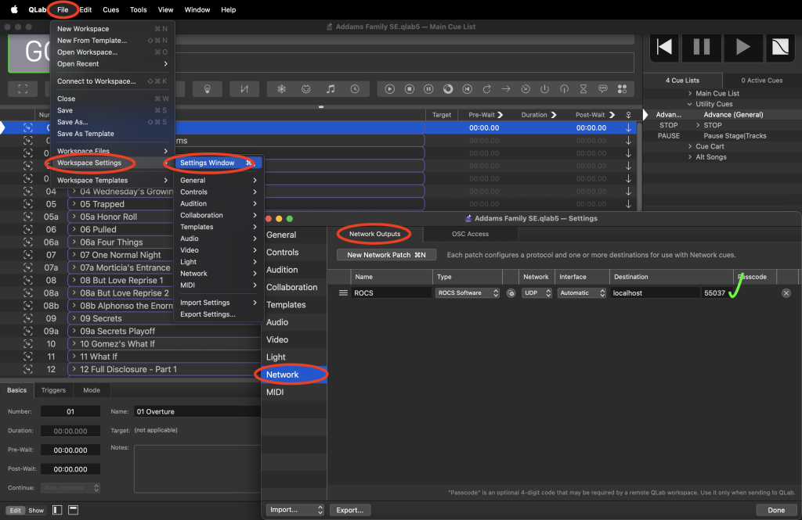Choose Settings Window in submenu

[x=219, y=163]
